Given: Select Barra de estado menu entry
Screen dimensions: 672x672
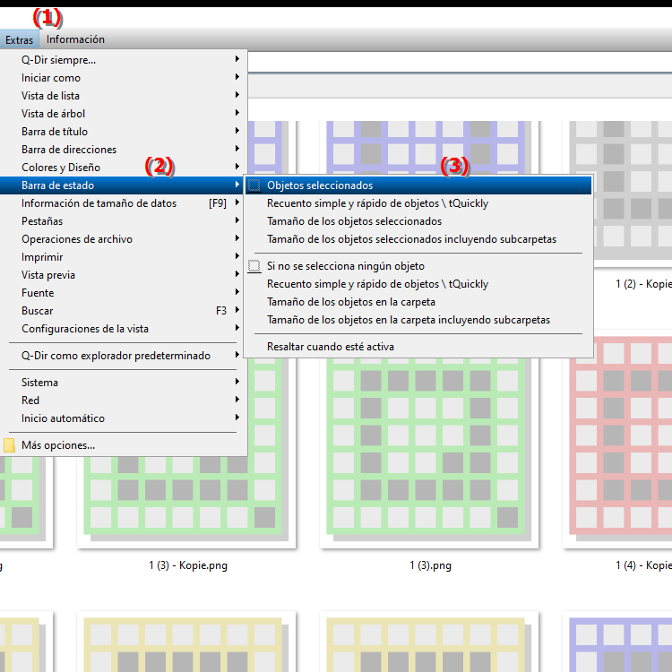Looking at the screenshot, I should point(124,185).
